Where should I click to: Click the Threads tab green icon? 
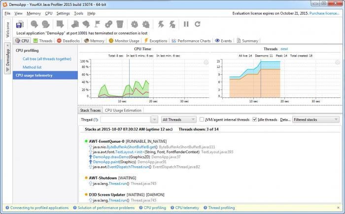point(35,41)
